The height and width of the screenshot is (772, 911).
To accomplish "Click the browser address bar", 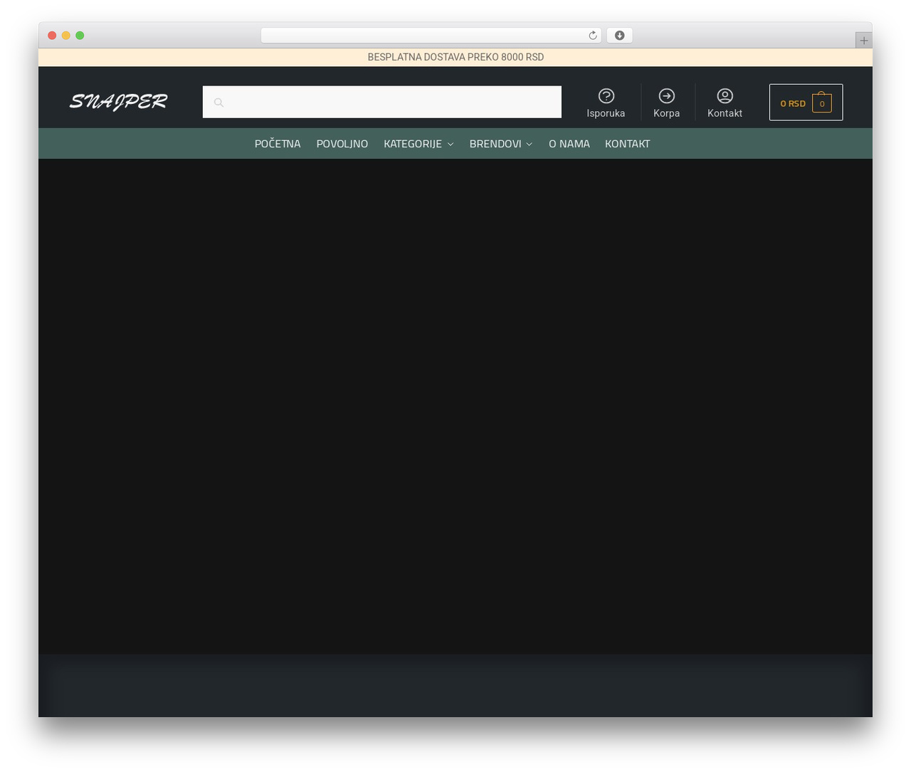I will click(x=431, y=36).
